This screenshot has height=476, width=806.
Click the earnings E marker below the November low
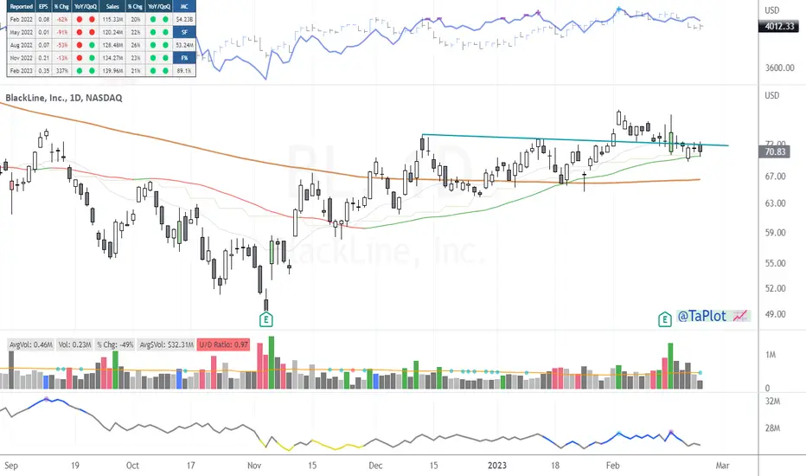pos(265,319)
